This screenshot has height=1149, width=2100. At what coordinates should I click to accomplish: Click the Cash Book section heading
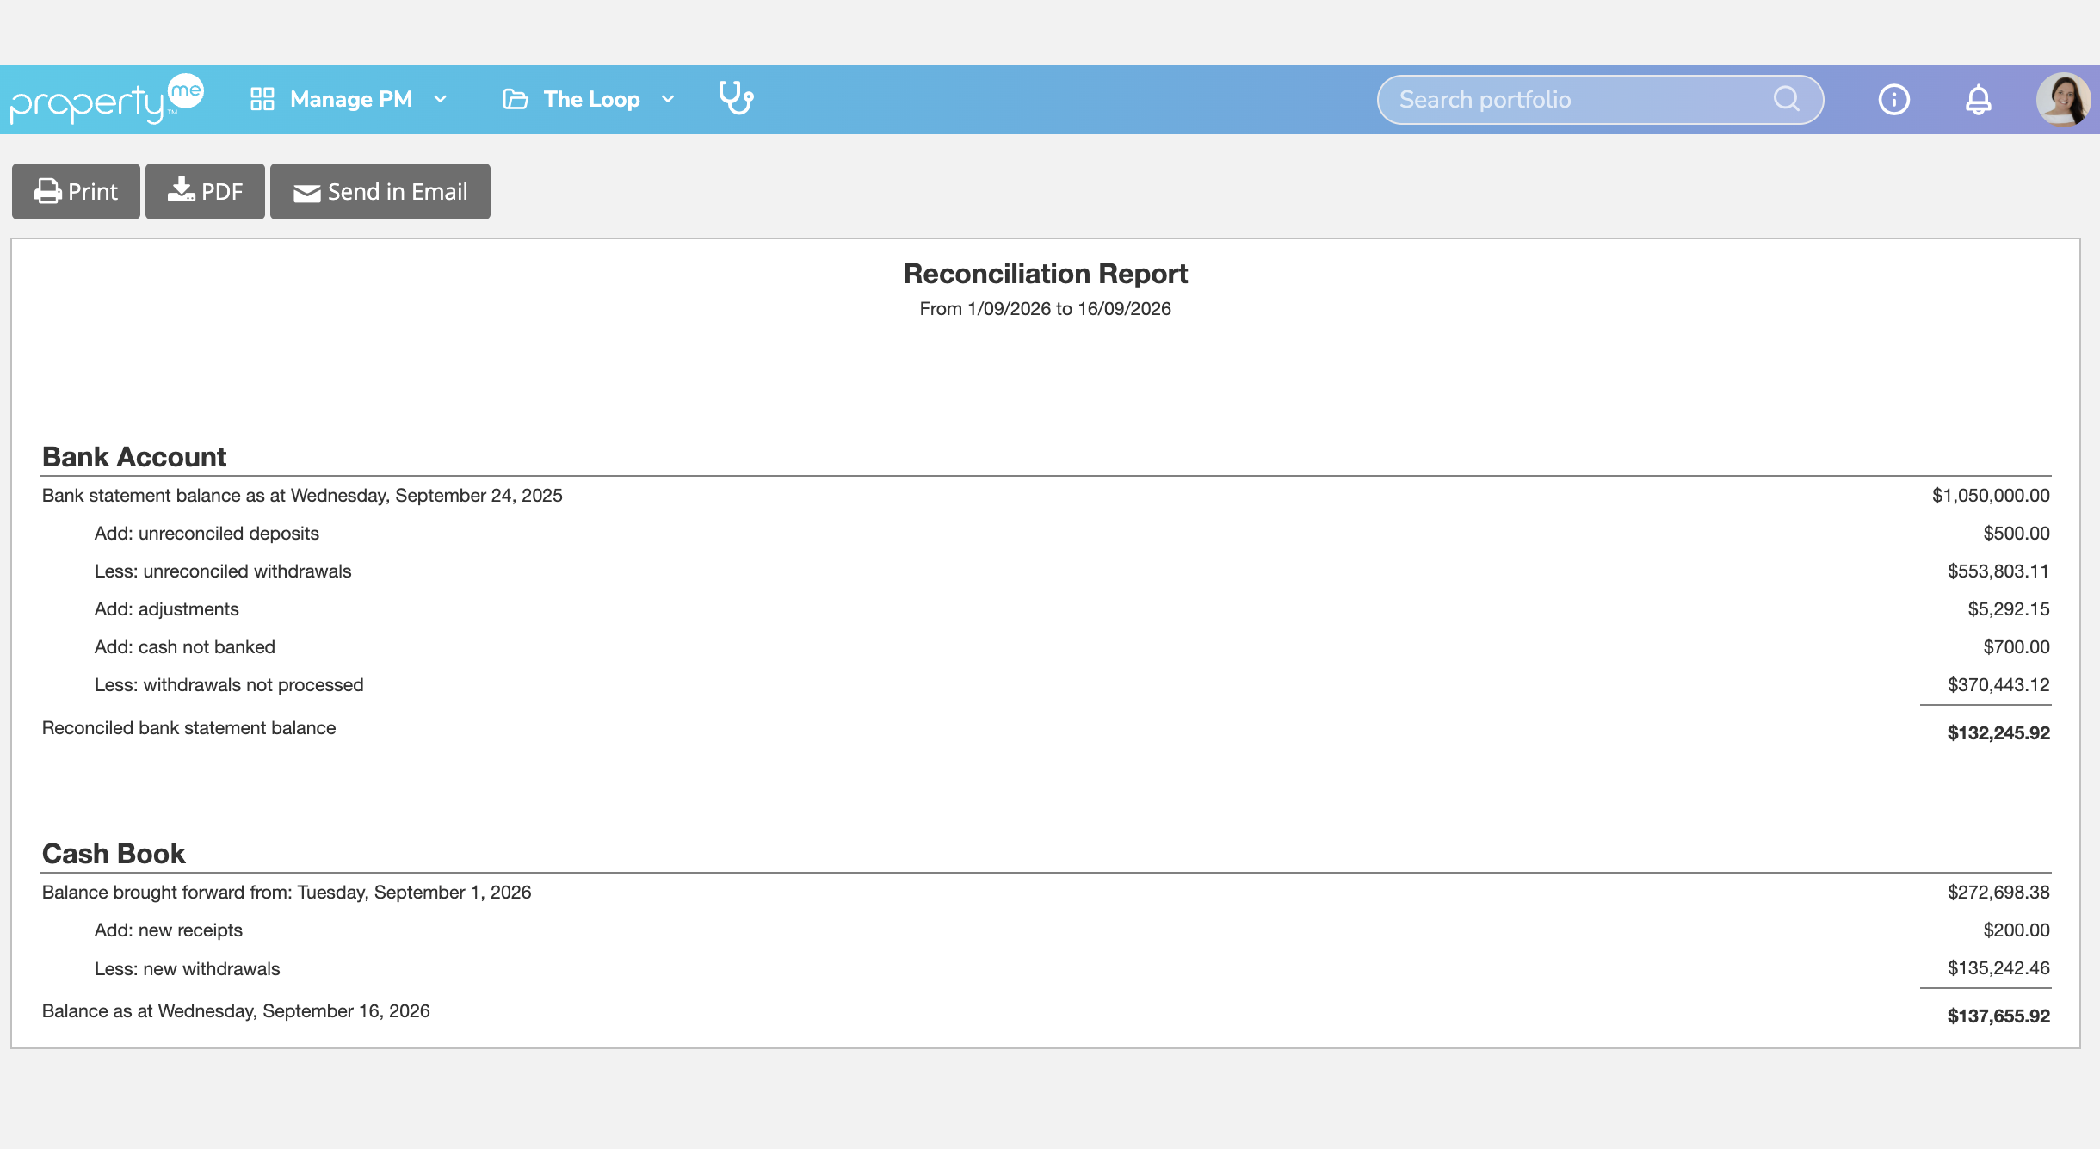pos(114,854)
